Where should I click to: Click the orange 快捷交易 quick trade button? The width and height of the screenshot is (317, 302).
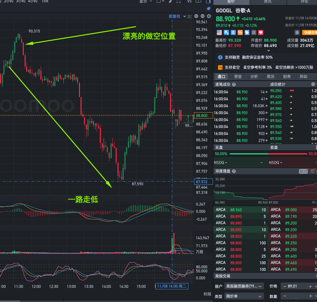(309, 32)
